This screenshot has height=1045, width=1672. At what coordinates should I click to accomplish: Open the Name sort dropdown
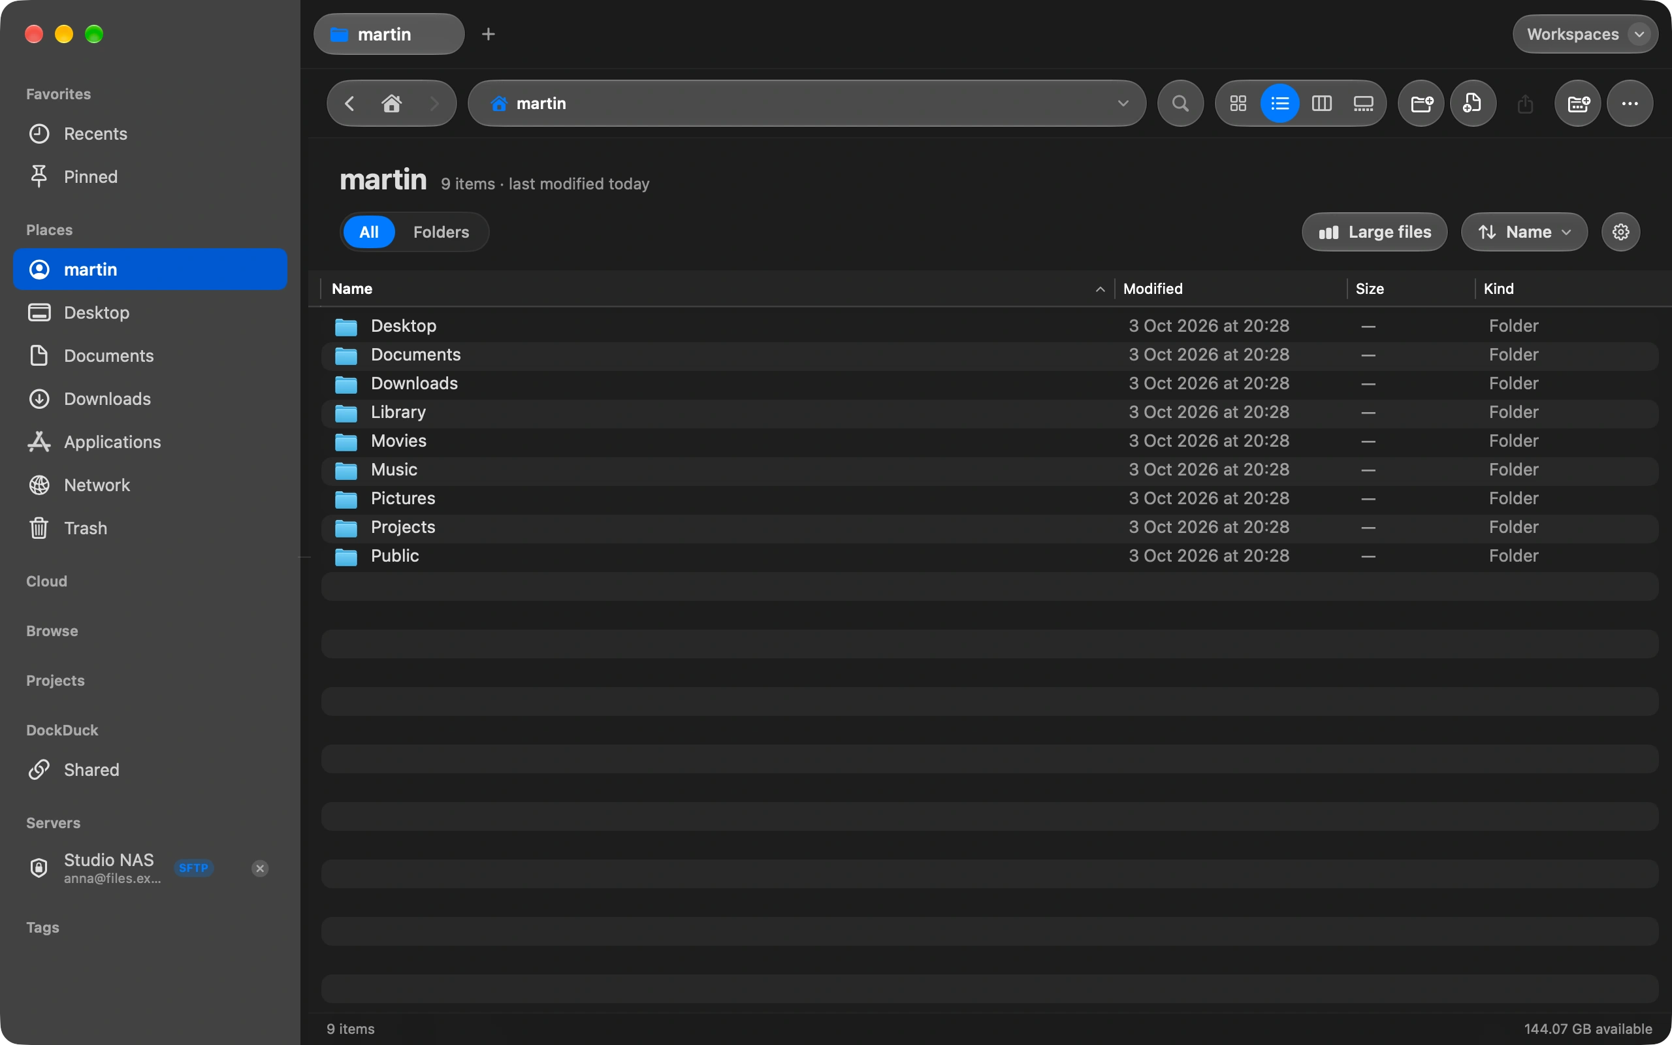tap(1524, 233)
